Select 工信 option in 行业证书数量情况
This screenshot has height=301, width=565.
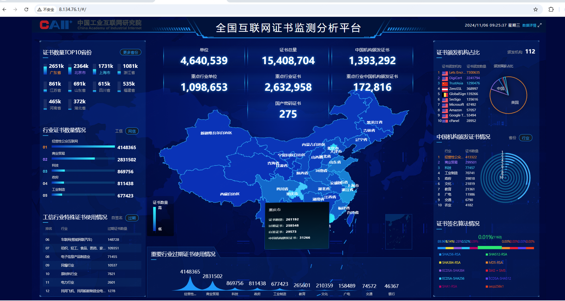tap(119, 131)
